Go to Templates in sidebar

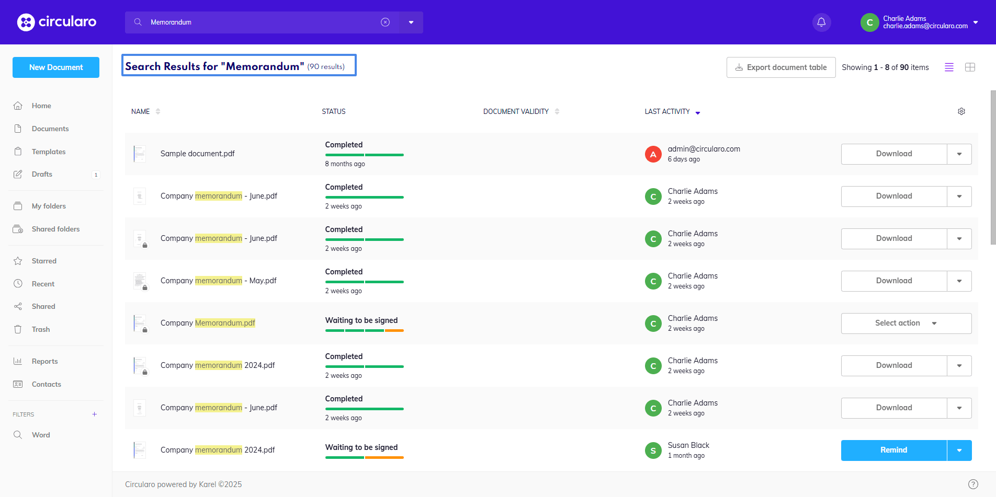pos(49,152)
